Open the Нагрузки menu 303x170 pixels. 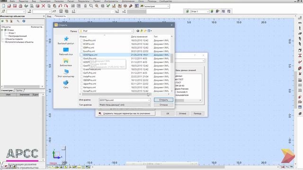tap(59, 1)
